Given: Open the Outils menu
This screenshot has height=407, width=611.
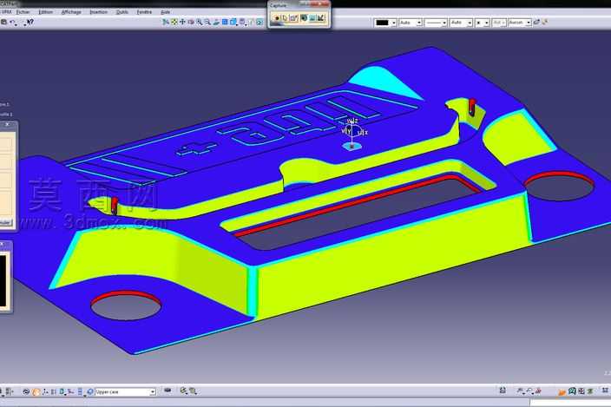Looking at the screenshot, I should [122, 12].
